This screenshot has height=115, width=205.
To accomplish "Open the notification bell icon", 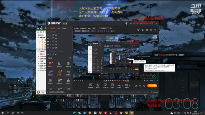I will (x=151, y=30).
